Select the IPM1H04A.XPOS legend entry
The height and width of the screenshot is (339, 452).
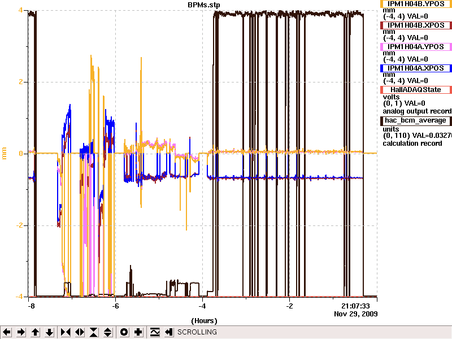point(416,68)
